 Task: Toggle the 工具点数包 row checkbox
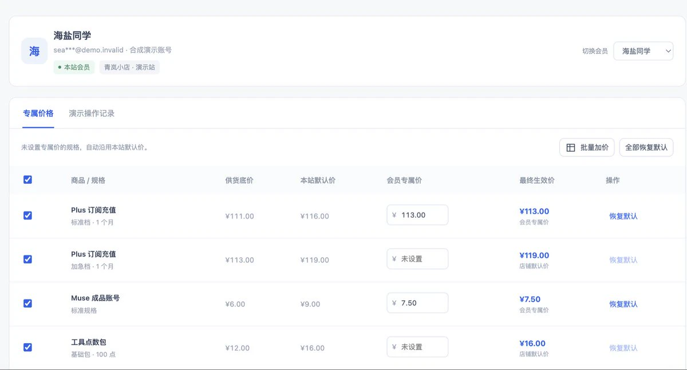27,347
